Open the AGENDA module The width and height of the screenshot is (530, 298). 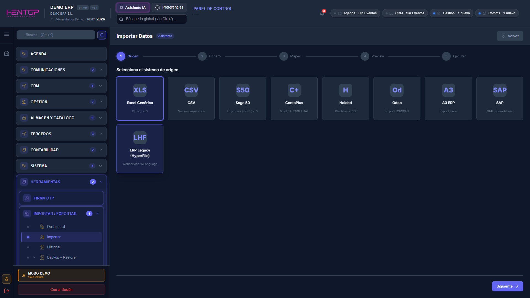click(x=61, y=54)
